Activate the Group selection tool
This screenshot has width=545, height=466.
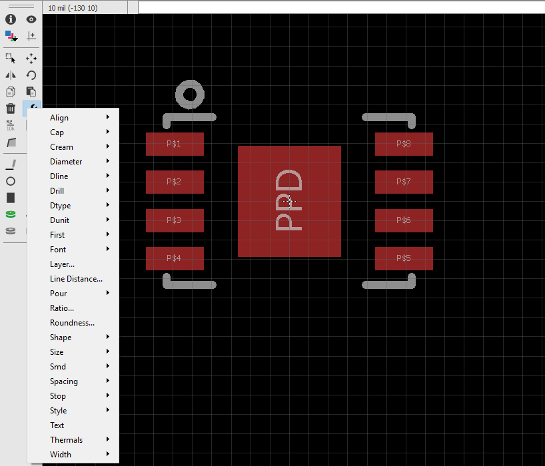(x=11, y=59)
